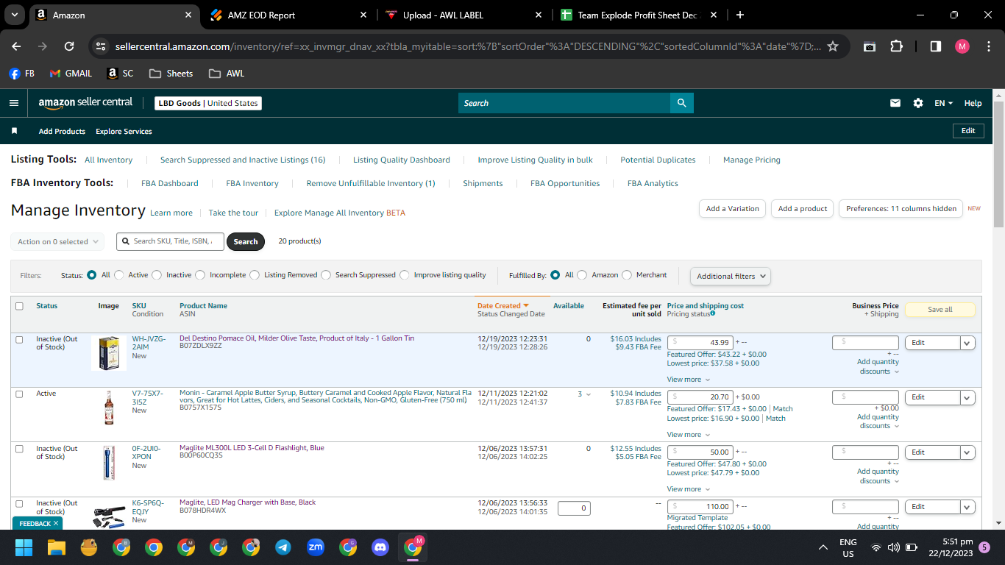This screenshot has width=1005, height=565.
Task: Click the Del Destino price field 43.99
Action: [x=700, y=342]
